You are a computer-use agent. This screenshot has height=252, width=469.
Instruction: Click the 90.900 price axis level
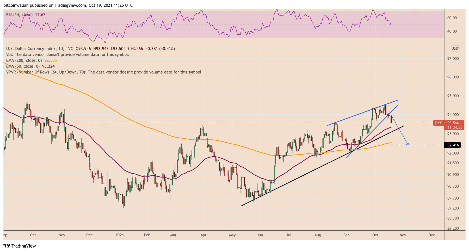[x=453, y=175]
